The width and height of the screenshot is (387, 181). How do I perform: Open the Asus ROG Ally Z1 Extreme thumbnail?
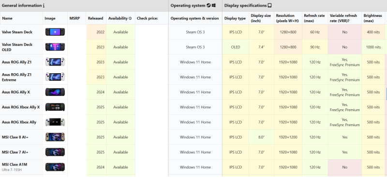tap(55, 77)
